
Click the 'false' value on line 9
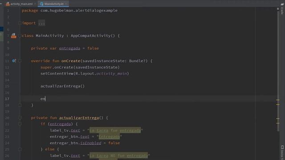point(93,48)
